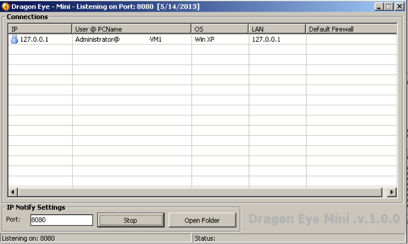
Task: Sort by the LAN column header
Action: pyautogui.click(x=277, y=29)
